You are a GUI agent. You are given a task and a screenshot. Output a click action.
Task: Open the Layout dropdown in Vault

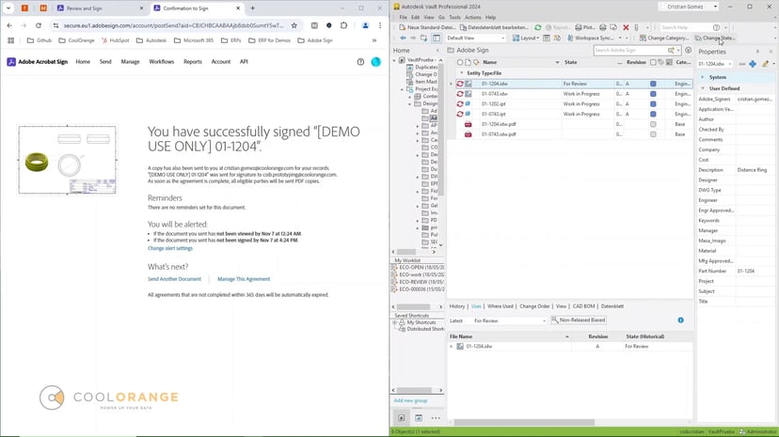[526, 38]
